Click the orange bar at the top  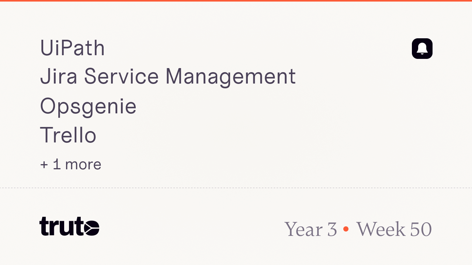click(x=236, y=1)
